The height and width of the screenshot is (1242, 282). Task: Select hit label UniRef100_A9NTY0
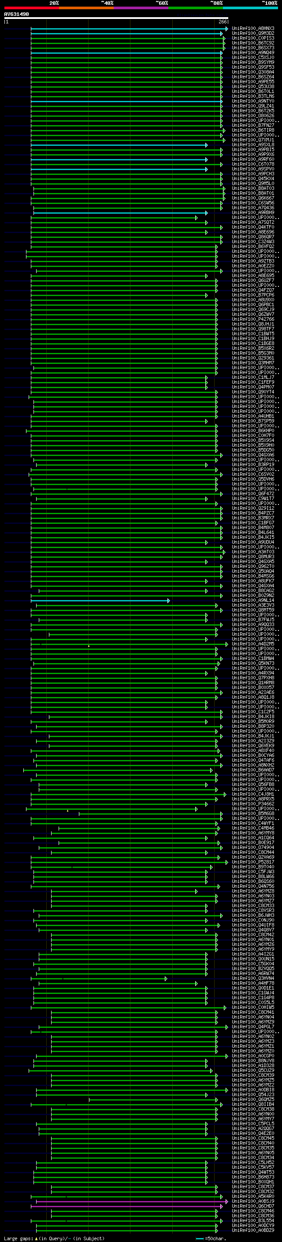pyautogui.click(x=253, y=101)
